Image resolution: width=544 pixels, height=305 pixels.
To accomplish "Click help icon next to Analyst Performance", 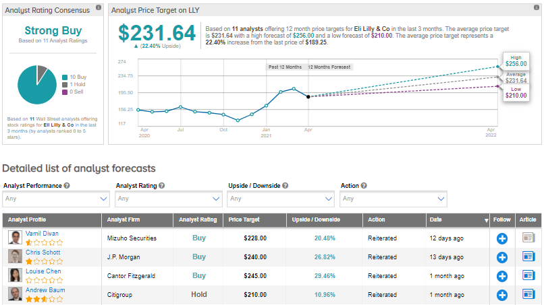I will 67,185.
